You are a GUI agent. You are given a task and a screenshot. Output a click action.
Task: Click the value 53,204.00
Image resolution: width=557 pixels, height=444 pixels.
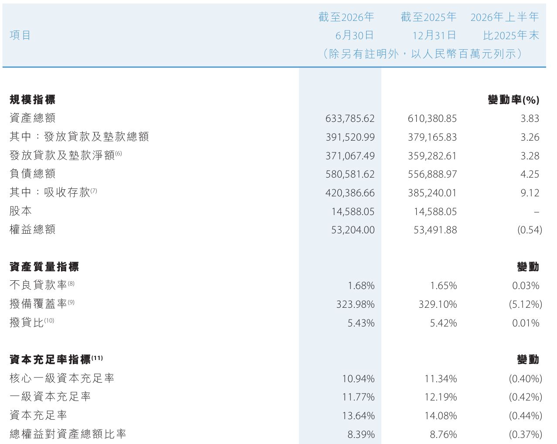tap(353, 230)
